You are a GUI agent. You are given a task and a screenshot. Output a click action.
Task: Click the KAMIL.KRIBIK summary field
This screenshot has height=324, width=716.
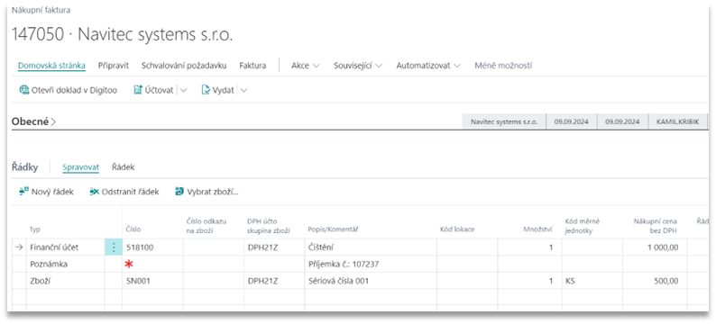coord(677,122)
